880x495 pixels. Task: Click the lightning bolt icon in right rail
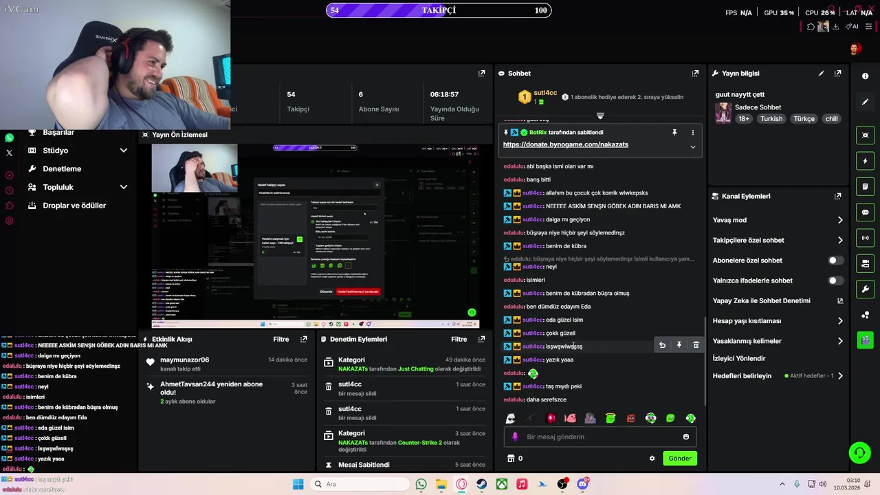[866, 161]
